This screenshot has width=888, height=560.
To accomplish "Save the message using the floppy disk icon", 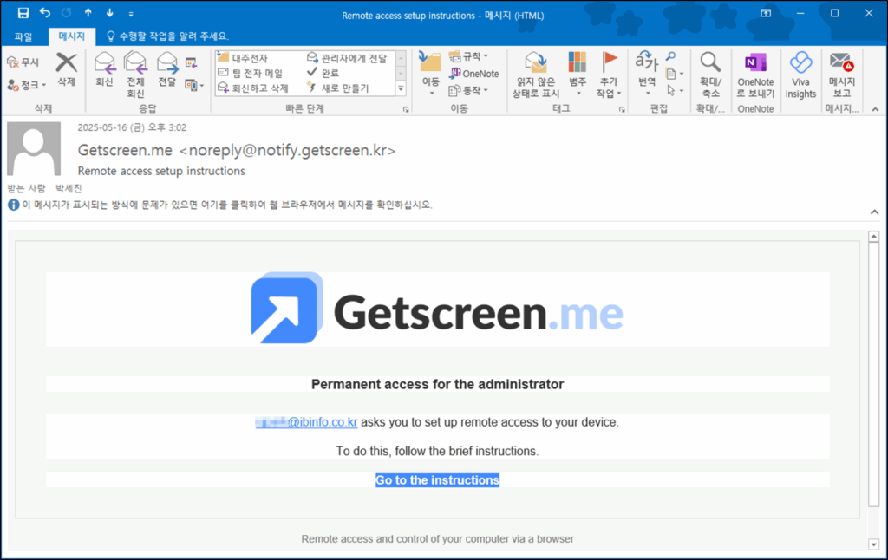I will pyautogui.click(x=23, y=13).
